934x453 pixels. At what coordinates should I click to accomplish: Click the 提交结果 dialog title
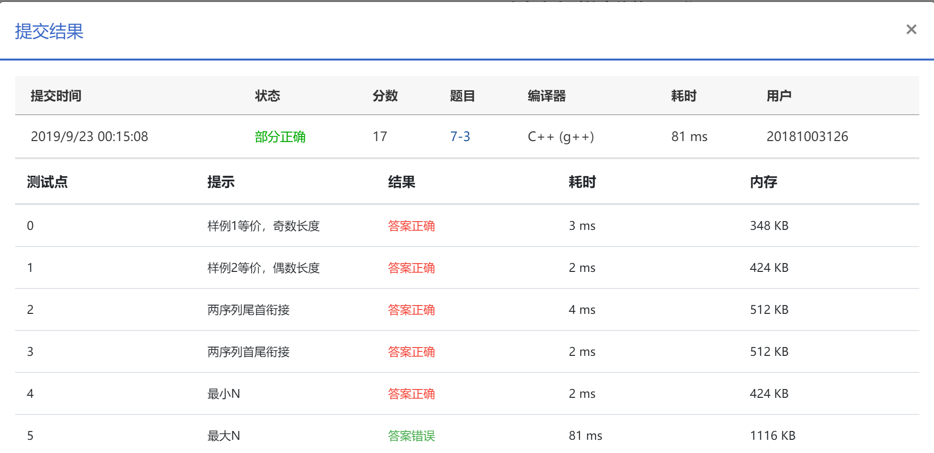pyautogui.click(x=49, y=31)
